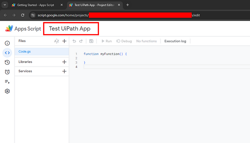Place cursor on editor line 4
The image size is (250, 143).
[x=167, y=67]
